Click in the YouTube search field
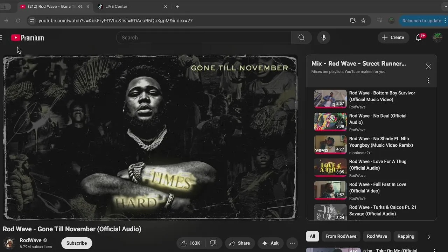The image size is (448, 252). point(204,37)
